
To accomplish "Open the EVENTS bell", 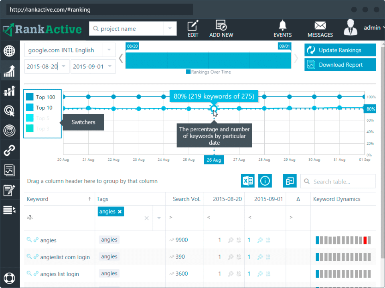I will [283, 29].
